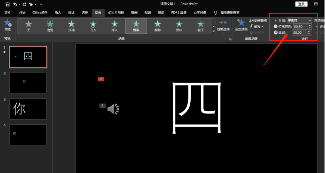Switch to the 审阅 ribbon tab
The height and width of the screenshot is (173, 325).
coord(134,13)
